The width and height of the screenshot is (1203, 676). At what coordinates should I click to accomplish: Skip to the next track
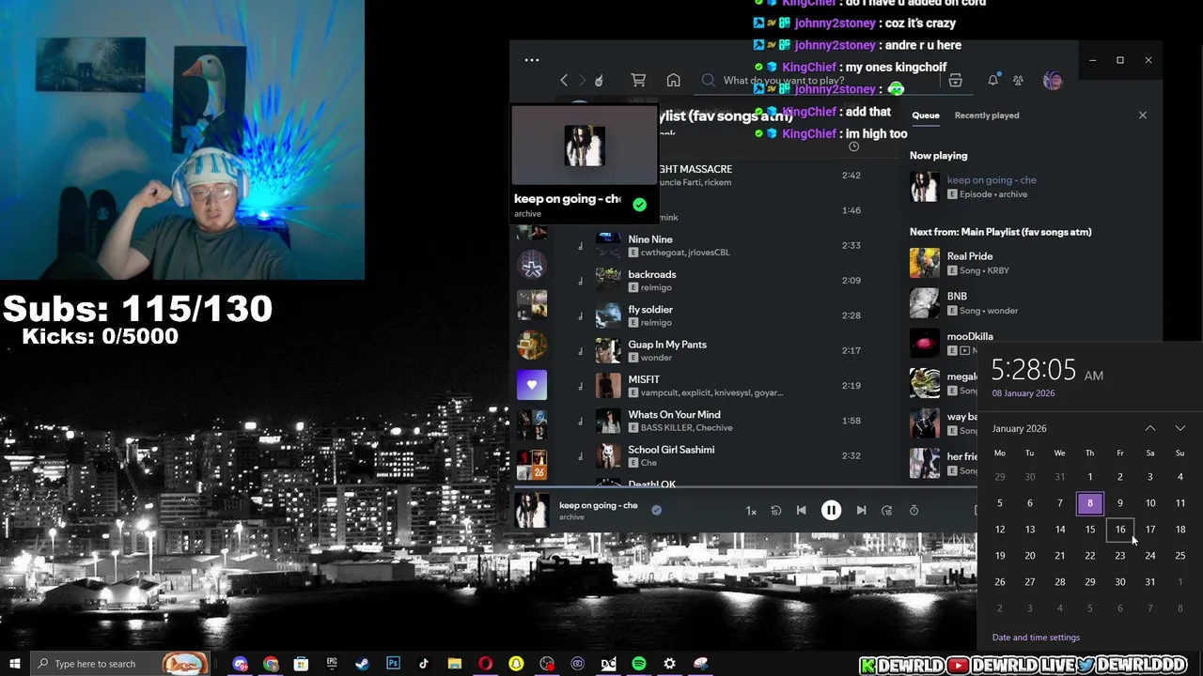point(861,510)
